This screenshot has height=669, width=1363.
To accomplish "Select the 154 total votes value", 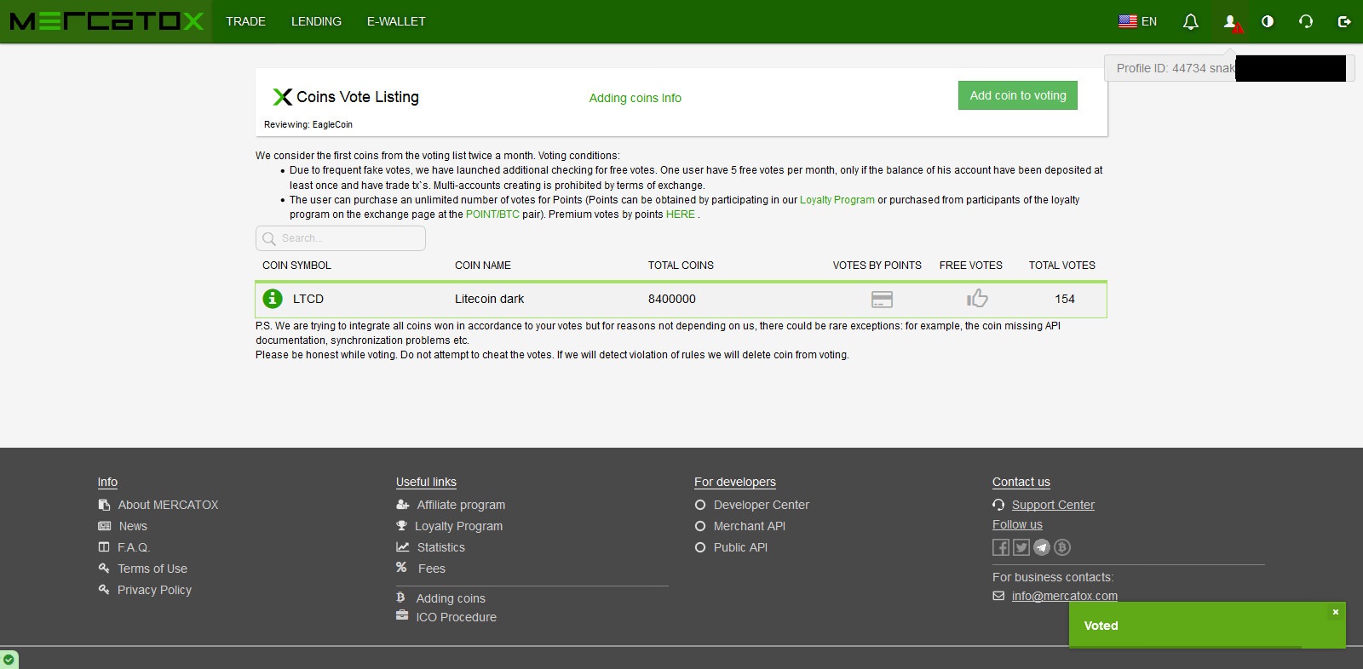I will 1065,299.
